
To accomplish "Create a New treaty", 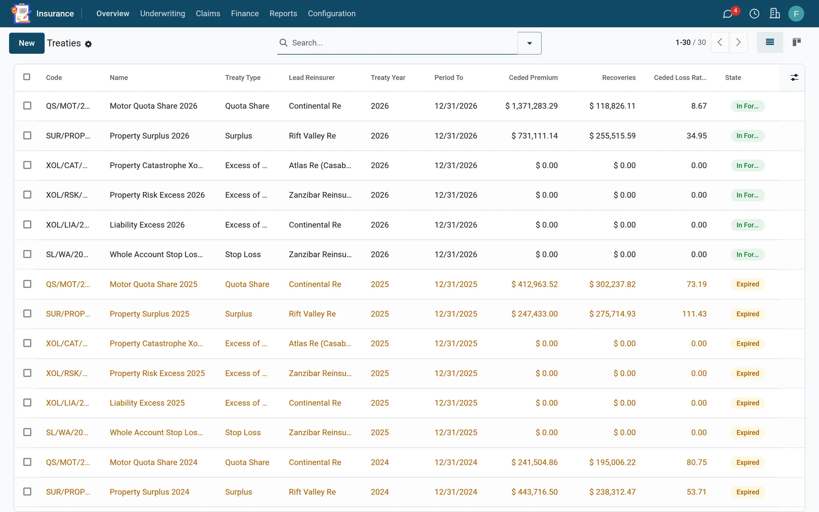I will pos(26,43).
